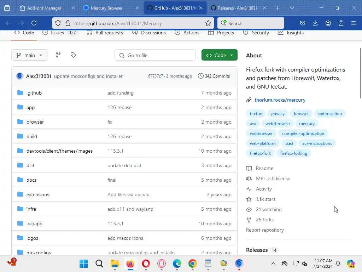Open the firefox topic tag
The height and width of the screenshot is (272, 362).
(256, 114)
